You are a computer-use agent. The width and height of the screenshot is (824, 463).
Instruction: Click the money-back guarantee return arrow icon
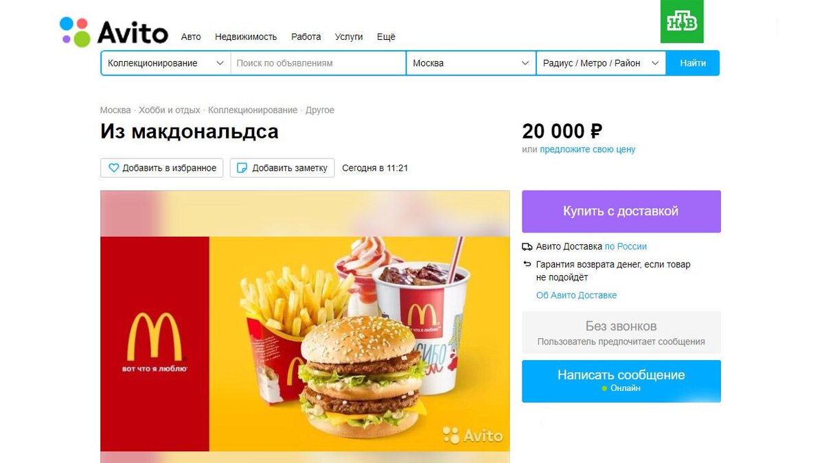527,264
